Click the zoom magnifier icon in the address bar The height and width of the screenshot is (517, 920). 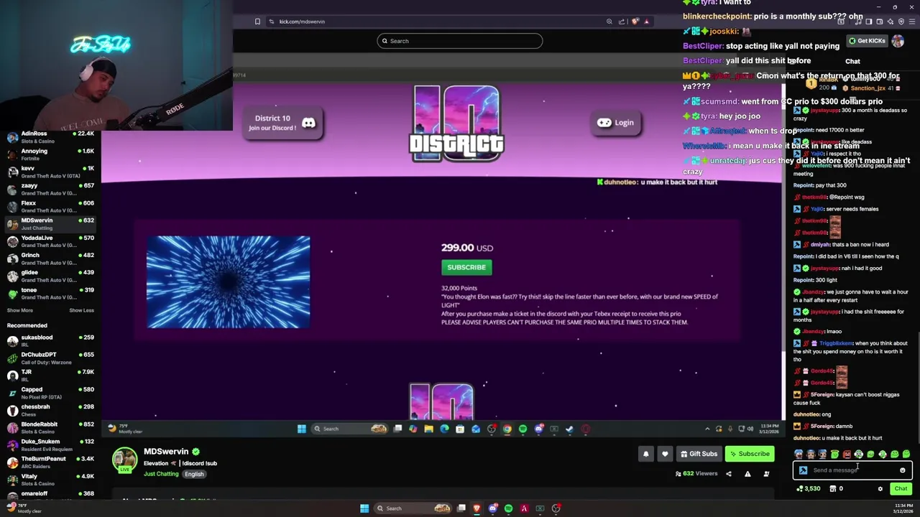coord(609,22)
